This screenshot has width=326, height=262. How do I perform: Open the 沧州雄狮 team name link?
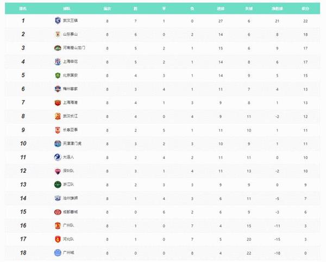[x=70, y=198]
